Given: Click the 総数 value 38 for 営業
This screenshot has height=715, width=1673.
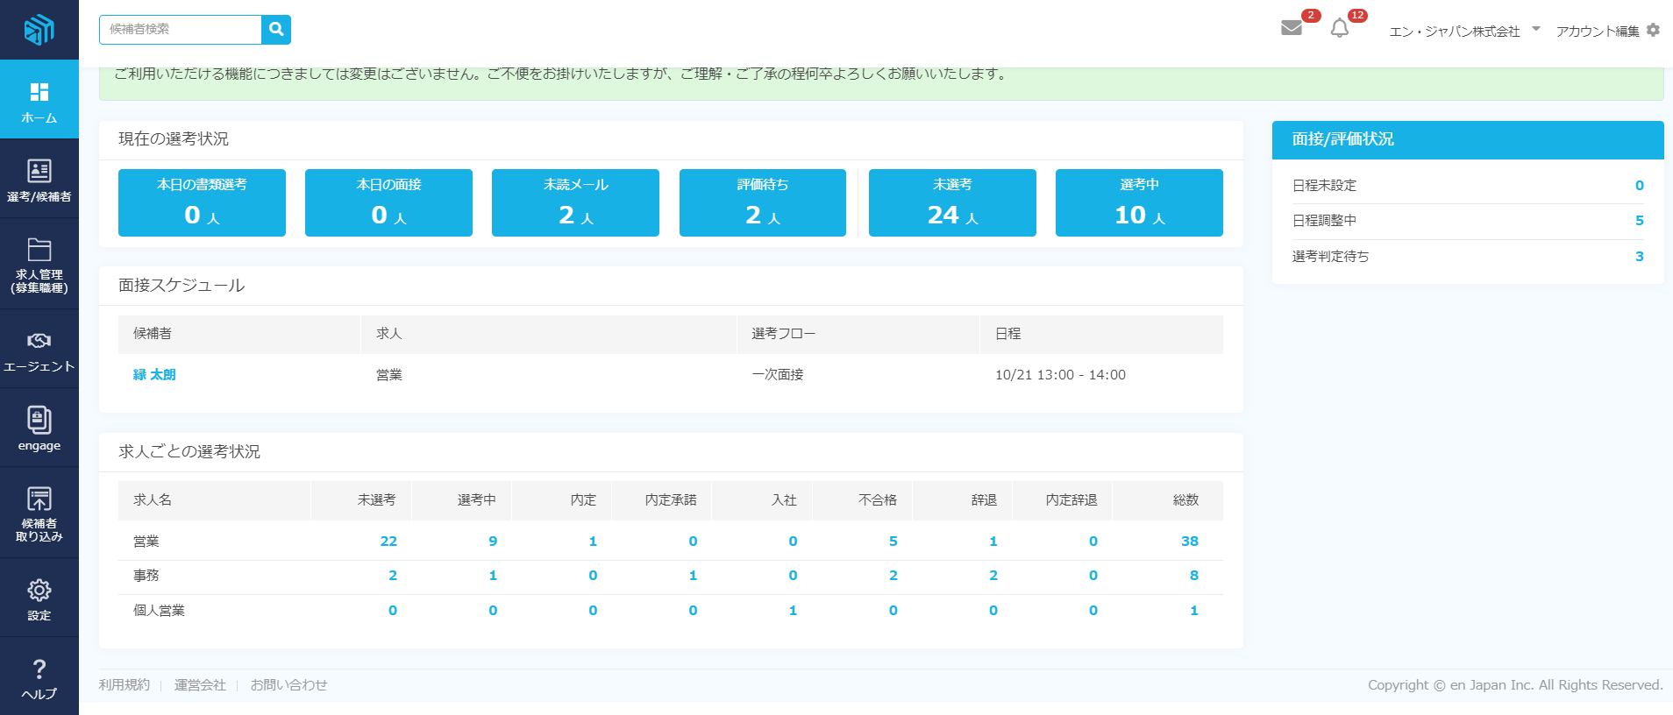Looking at the screenshot, I should [x=1189, y=542].
